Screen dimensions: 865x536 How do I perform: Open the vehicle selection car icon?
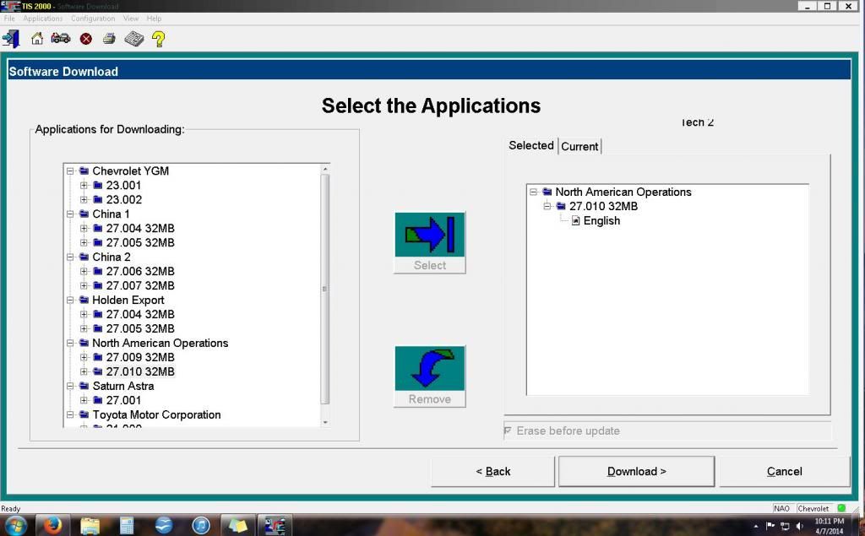tap(61, 38)
